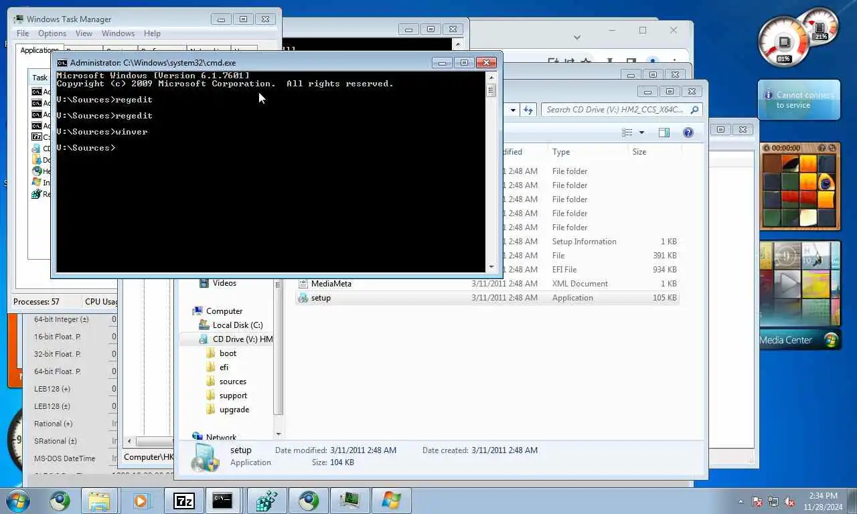The width and height of the screenshot is (857, 514).
Task: Click the Task column header in Task Manager
Action: pos(40,78)
